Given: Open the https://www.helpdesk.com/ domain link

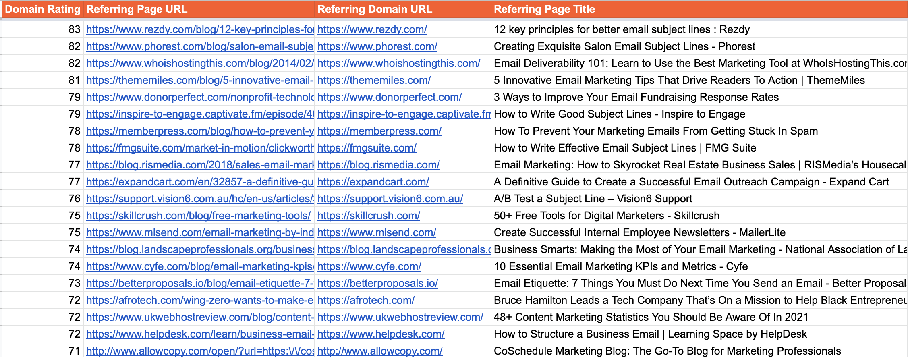Looking at the screenshot, I should pyautogui.click(x=381, y=334).
